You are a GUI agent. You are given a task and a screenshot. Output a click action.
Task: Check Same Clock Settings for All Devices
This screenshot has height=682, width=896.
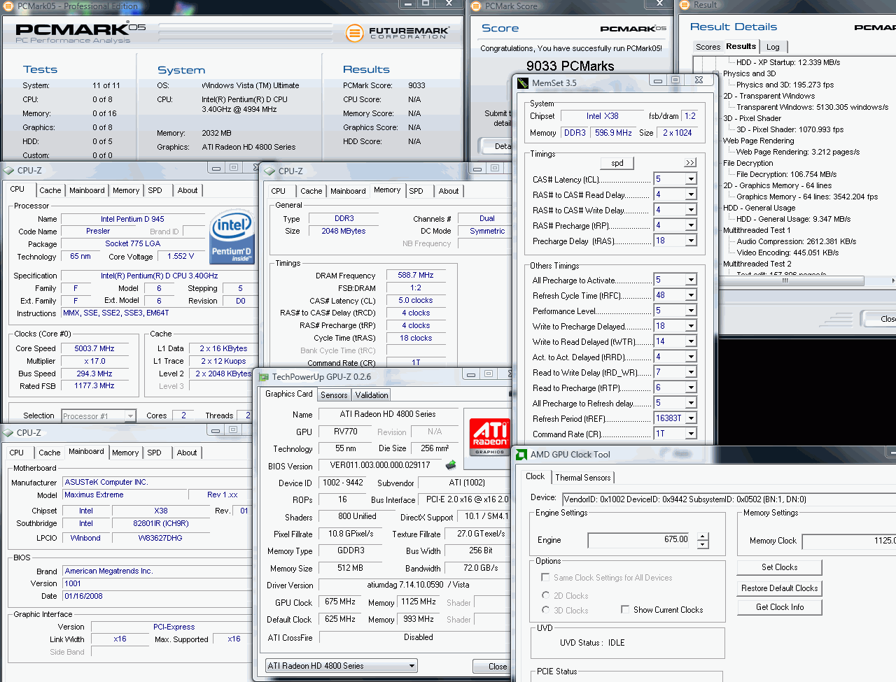click(545, 577)
